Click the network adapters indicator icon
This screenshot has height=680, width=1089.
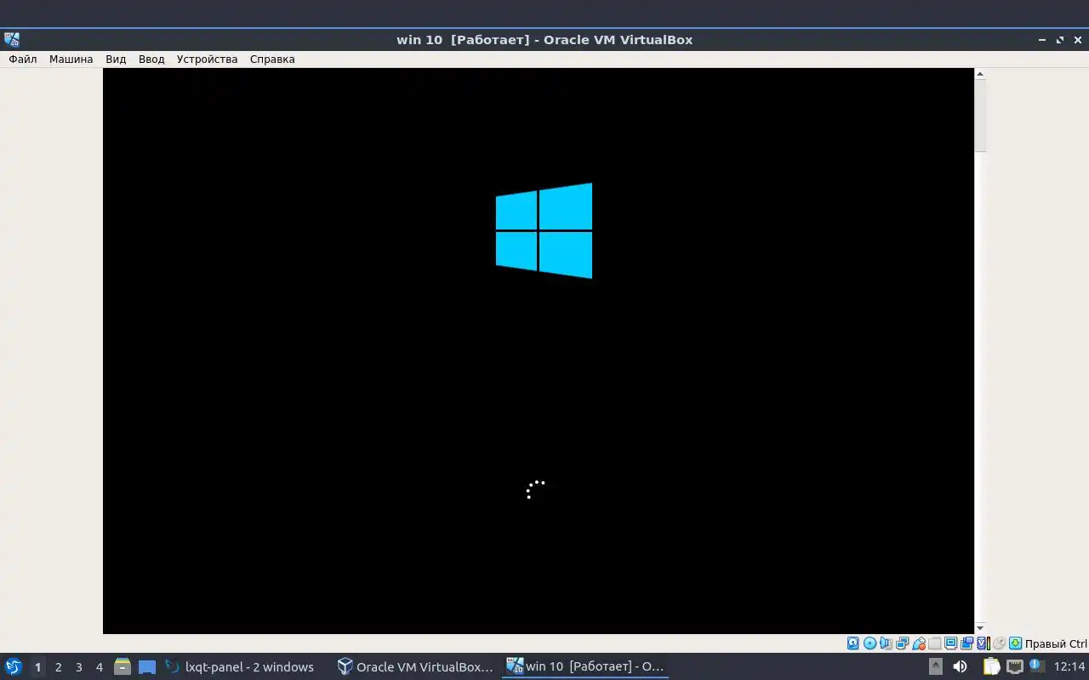(x=902, y=643)
